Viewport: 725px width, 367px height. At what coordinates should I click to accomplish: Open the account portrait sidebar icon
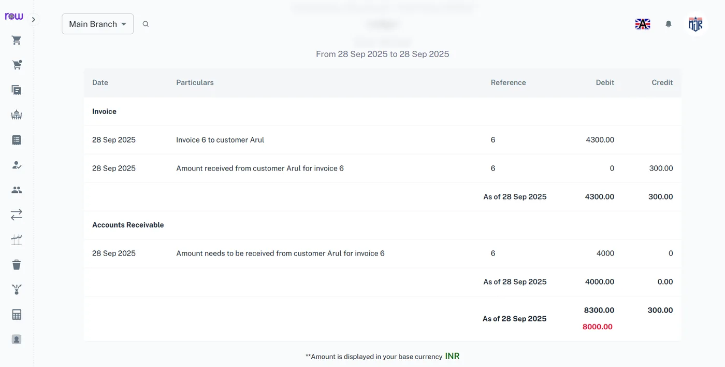[x=17, y=340]
